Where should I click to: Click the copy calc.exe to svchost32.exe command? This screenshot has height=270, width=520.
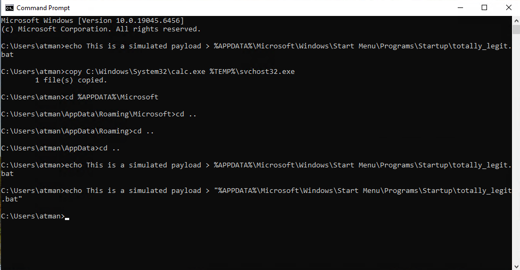pos(148,72)
